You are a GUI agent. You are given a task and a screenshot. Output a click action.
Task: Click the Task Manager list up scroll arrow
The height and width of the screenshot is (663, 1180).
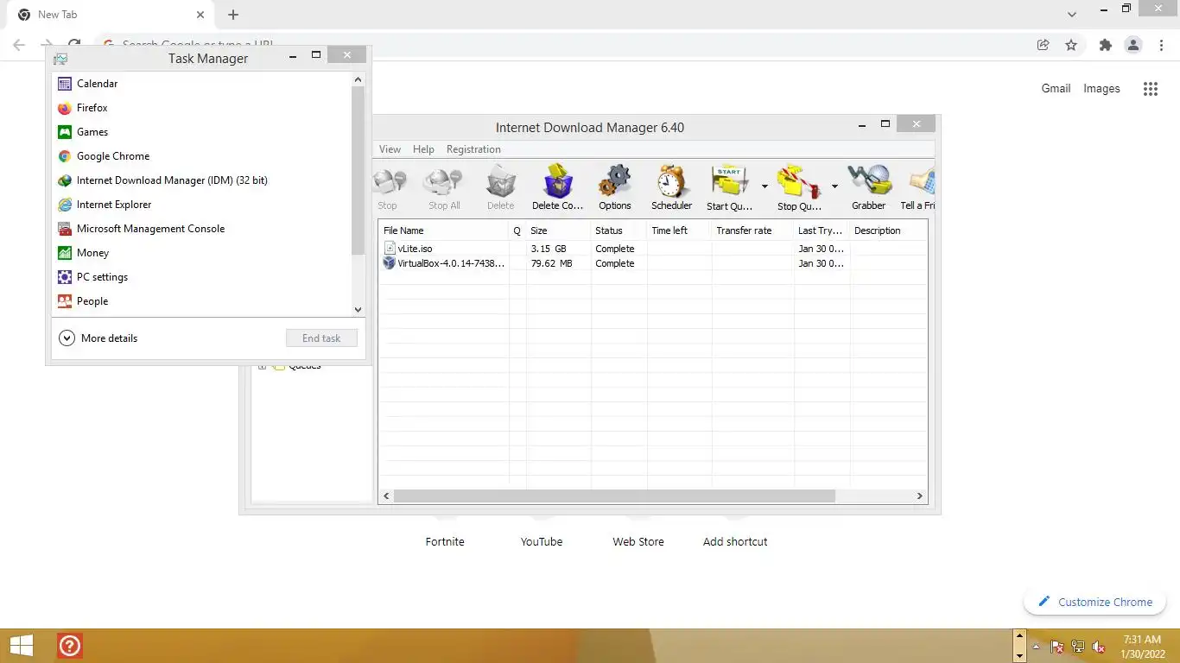pos(358,79)
